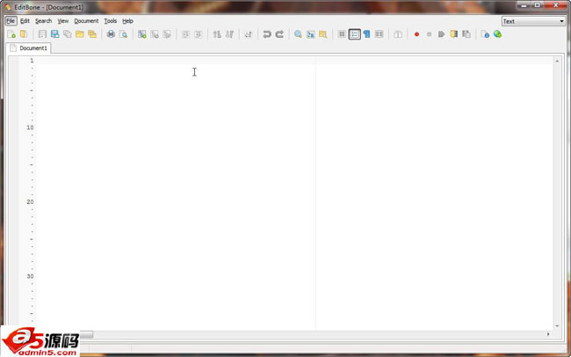Create a new document with toolbar icon
The image size is (571, 357).
click(x=11, y=34)
